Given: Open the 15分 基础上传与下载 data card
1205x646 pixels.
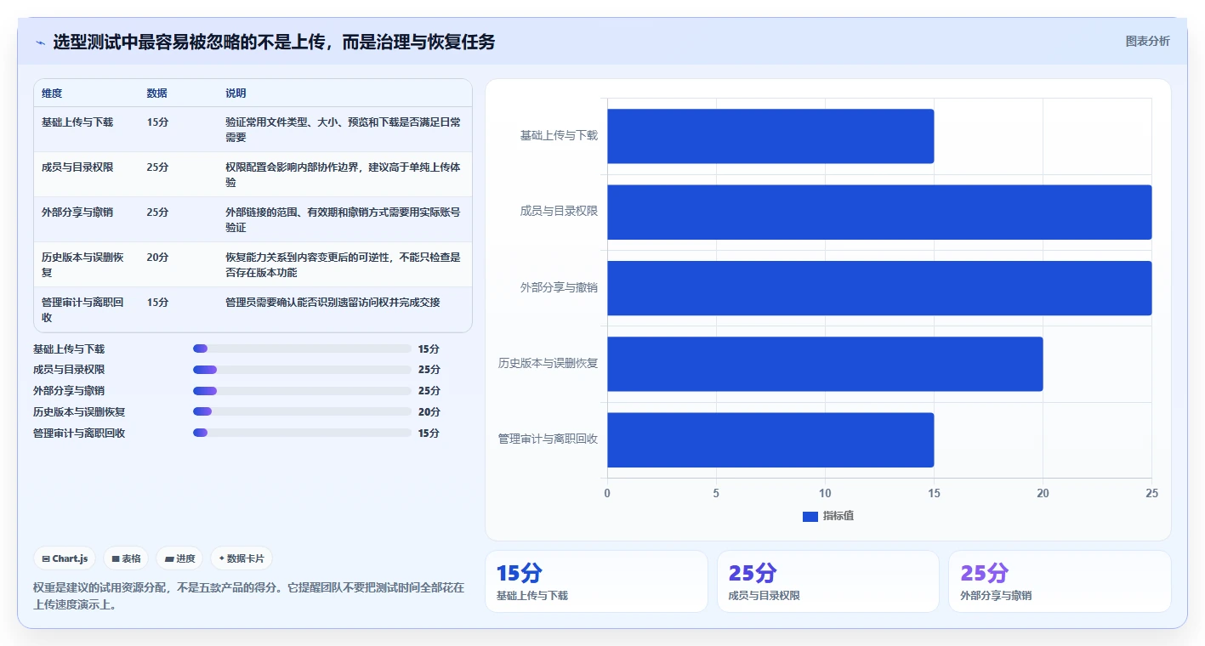Looking at the screenshot, I should coord(596,581).
